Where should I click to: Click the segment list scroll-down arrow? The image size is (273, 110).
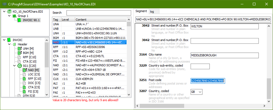point(129,95)
